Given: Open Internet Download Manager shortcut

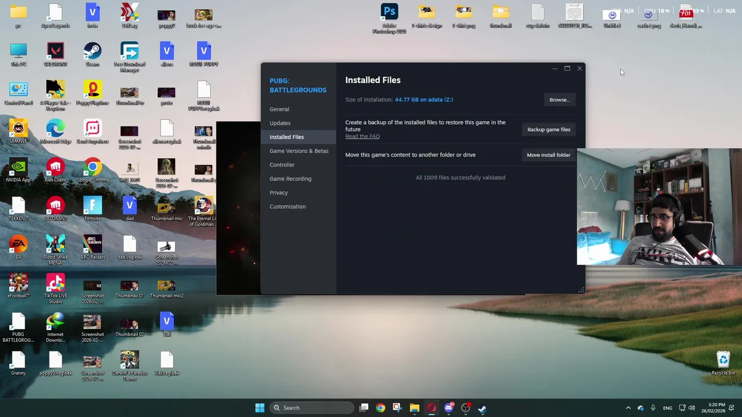Looking at the screenshot, I should point(55,327).
